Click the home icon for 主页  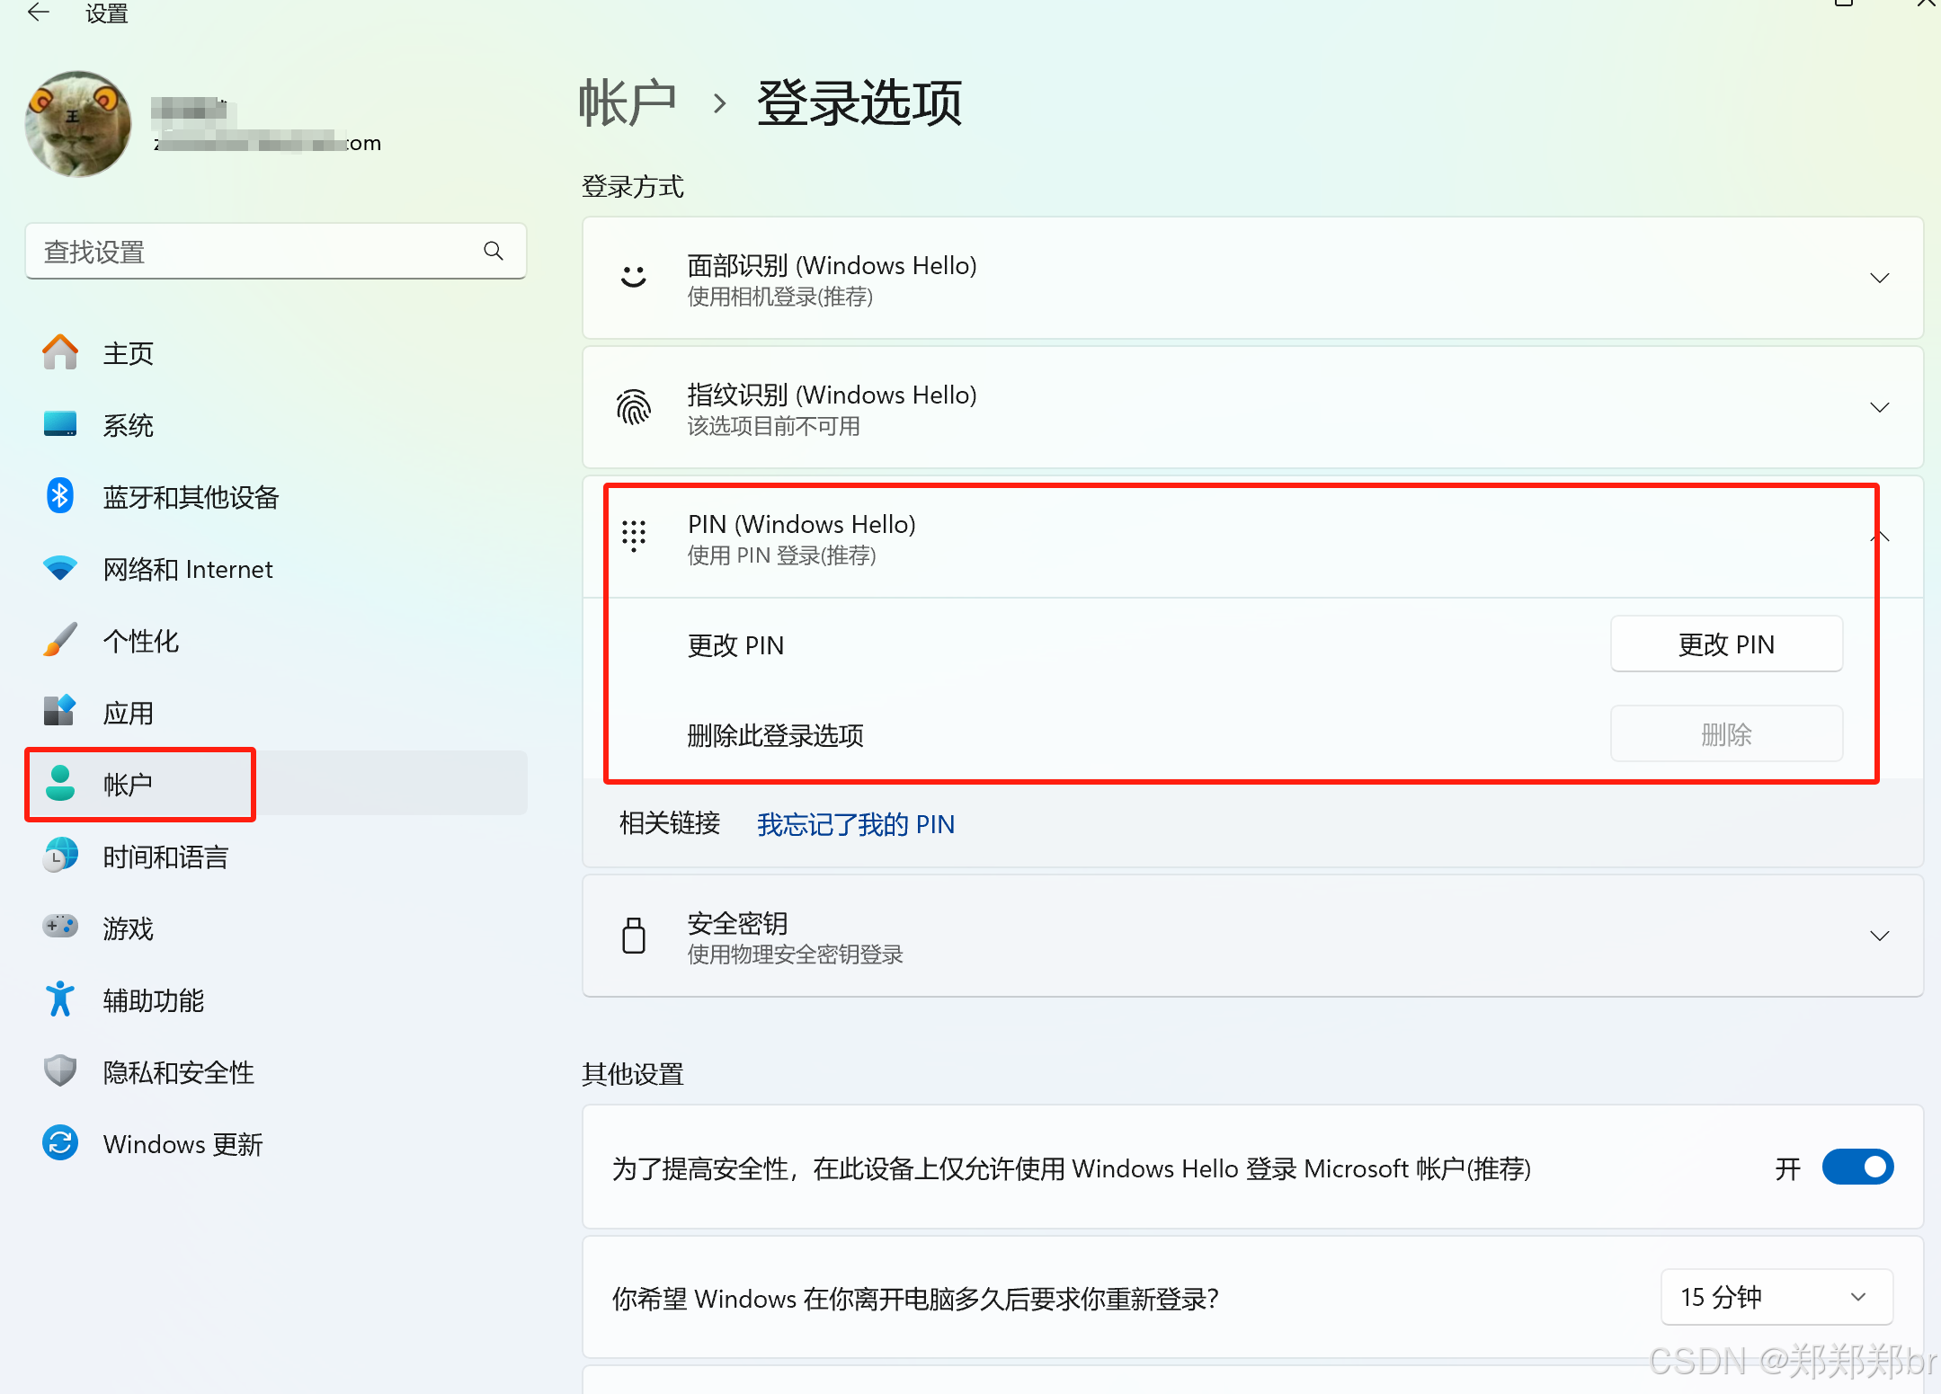click(x=59, y=352)
